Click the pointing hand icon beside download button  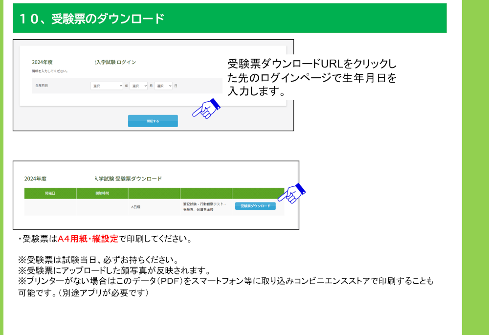tap(291, 193)
